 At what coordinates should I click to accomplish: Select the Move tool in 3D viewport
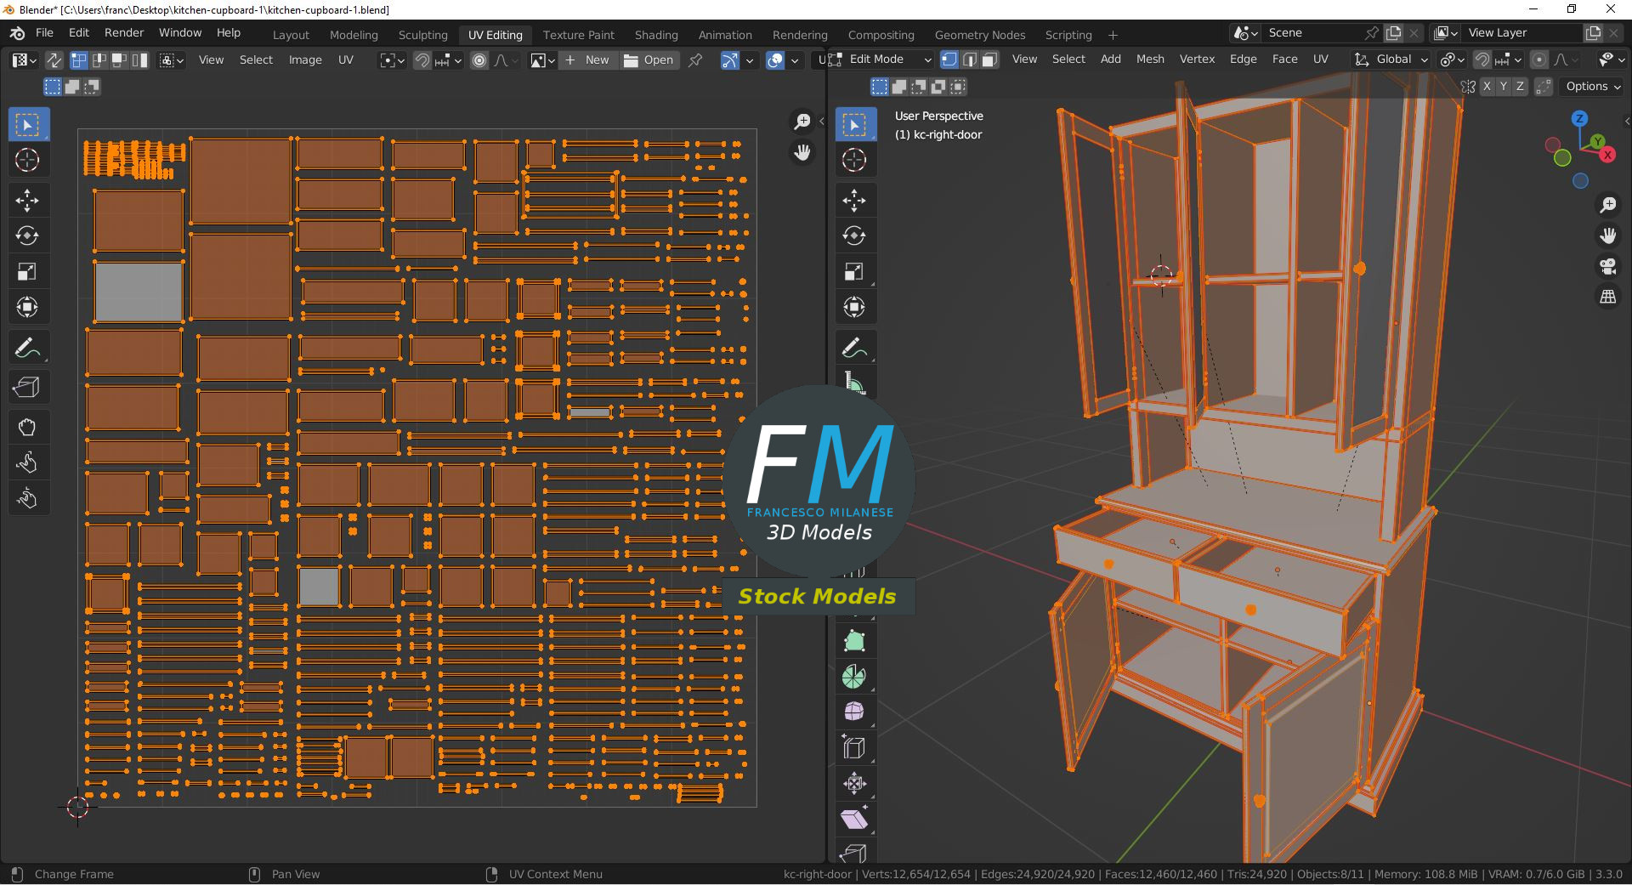[x=854, y=201]
